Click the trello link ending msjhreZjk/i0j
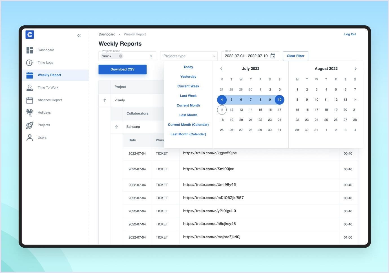389x273 pixels. (x=212, y=237)
